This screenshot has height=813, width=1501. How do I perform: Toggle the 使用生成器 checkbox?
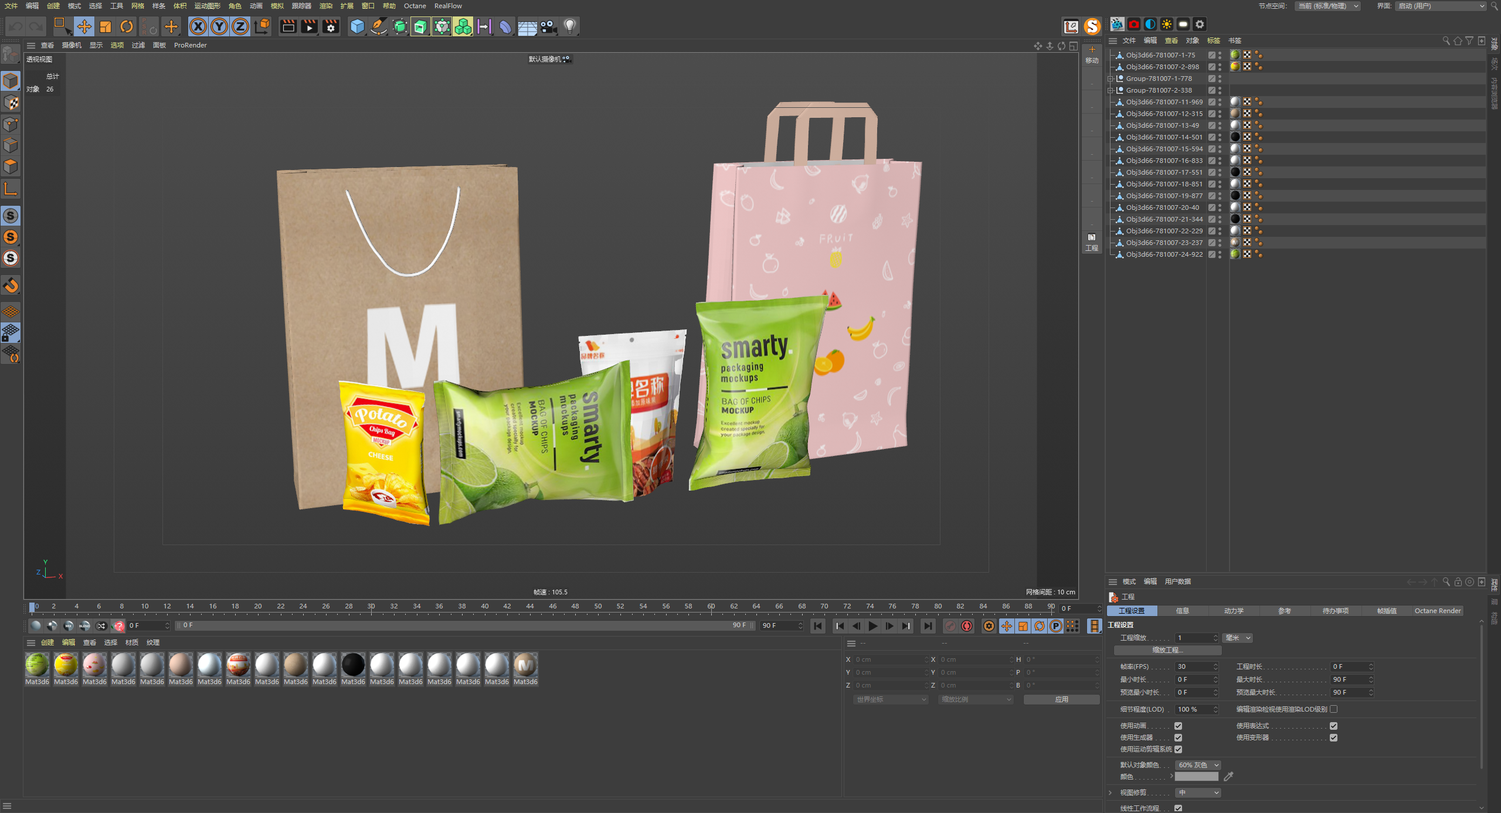pos(1178,737)
